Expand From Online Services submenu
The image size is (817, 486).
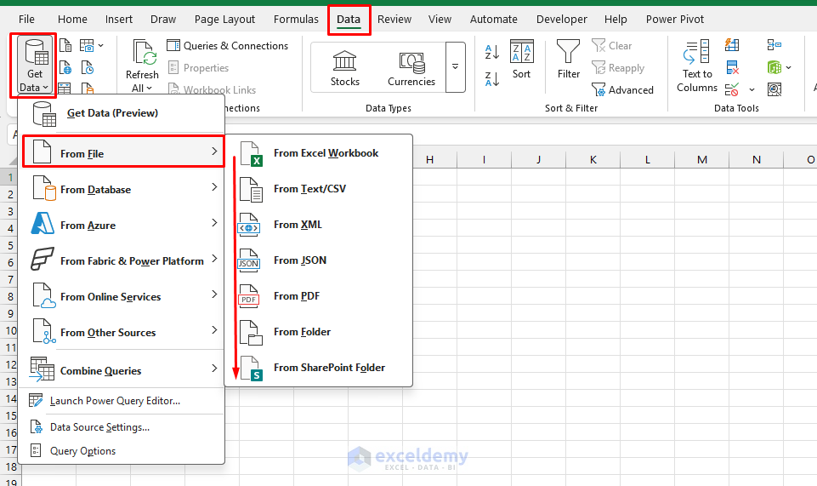click(x=122, y=296)
